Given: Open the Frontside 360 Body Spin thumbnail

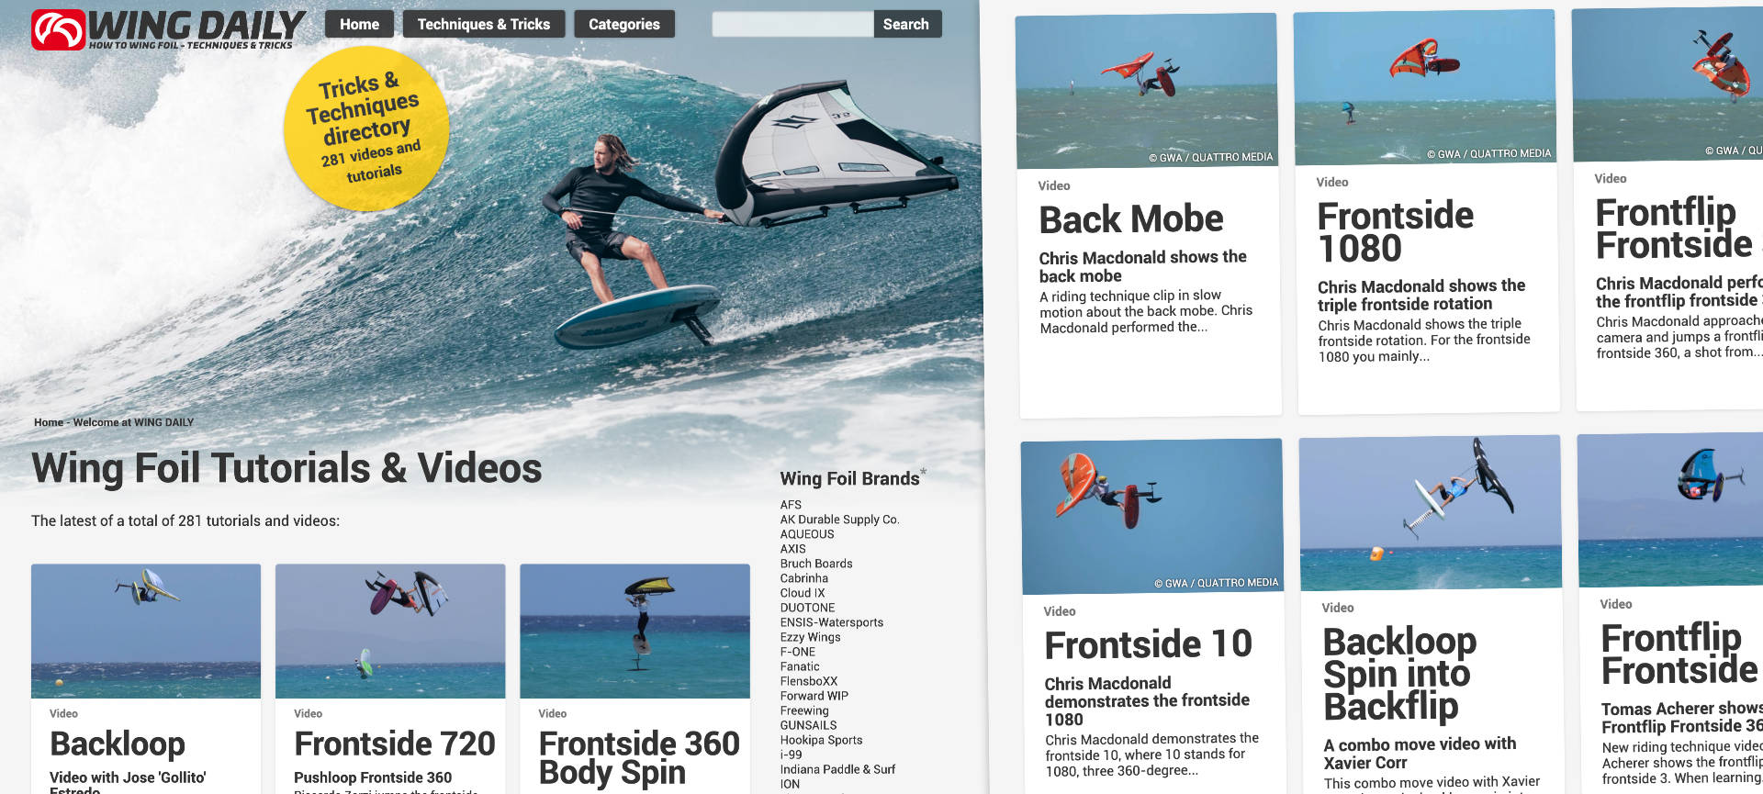Looking at the screenshot, I should pos(634,631).
